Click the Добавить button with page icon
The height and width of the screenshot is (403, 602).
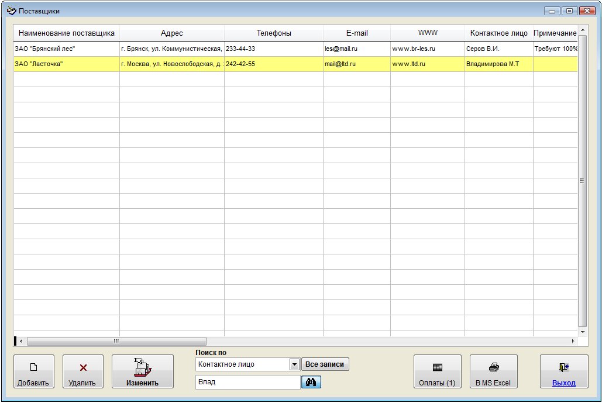pos(34,371)
